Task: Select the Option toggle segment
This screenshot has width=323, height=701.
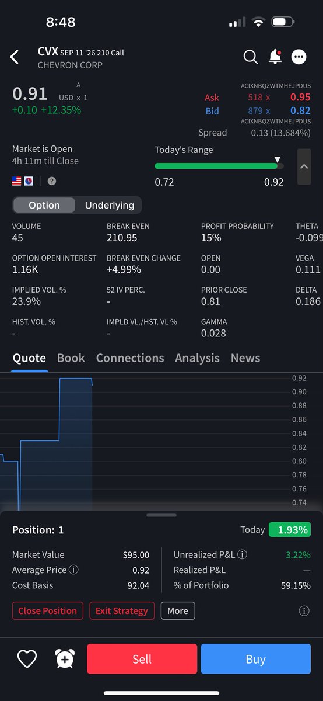Action: point(44,205)
